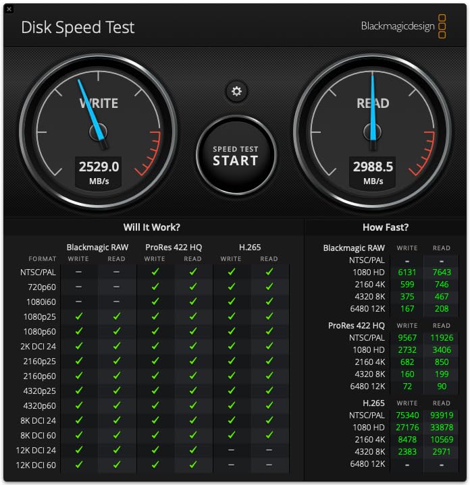Click ProRes 422 HQ header in Will It Work
Viewport: 470px width, 485px height.
point(174,248)
